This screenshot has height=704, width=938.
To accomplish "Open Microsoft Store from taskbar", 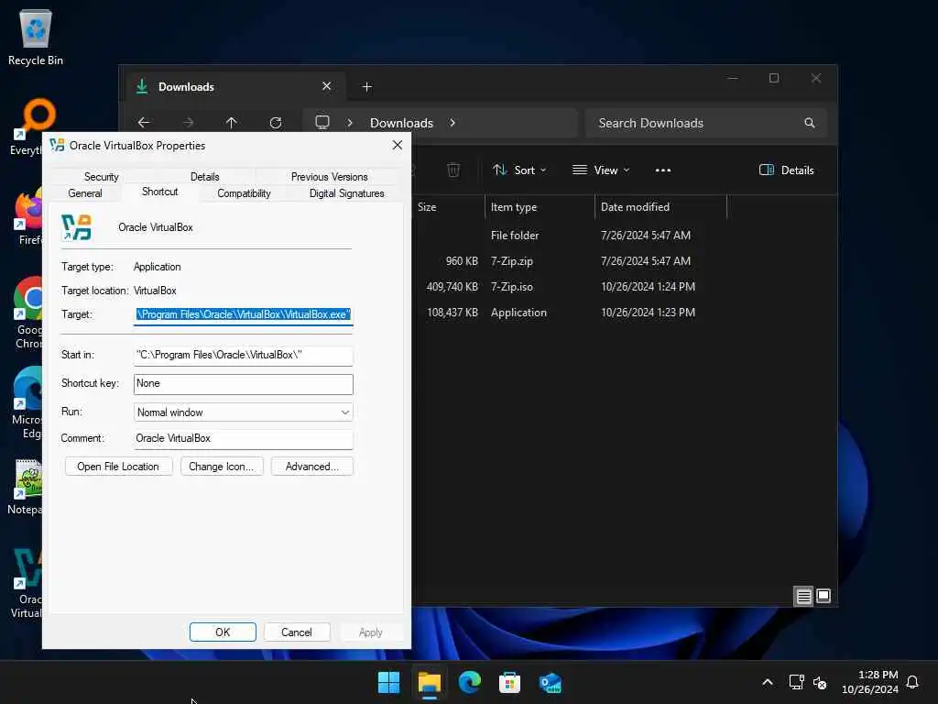I will 509,682.
